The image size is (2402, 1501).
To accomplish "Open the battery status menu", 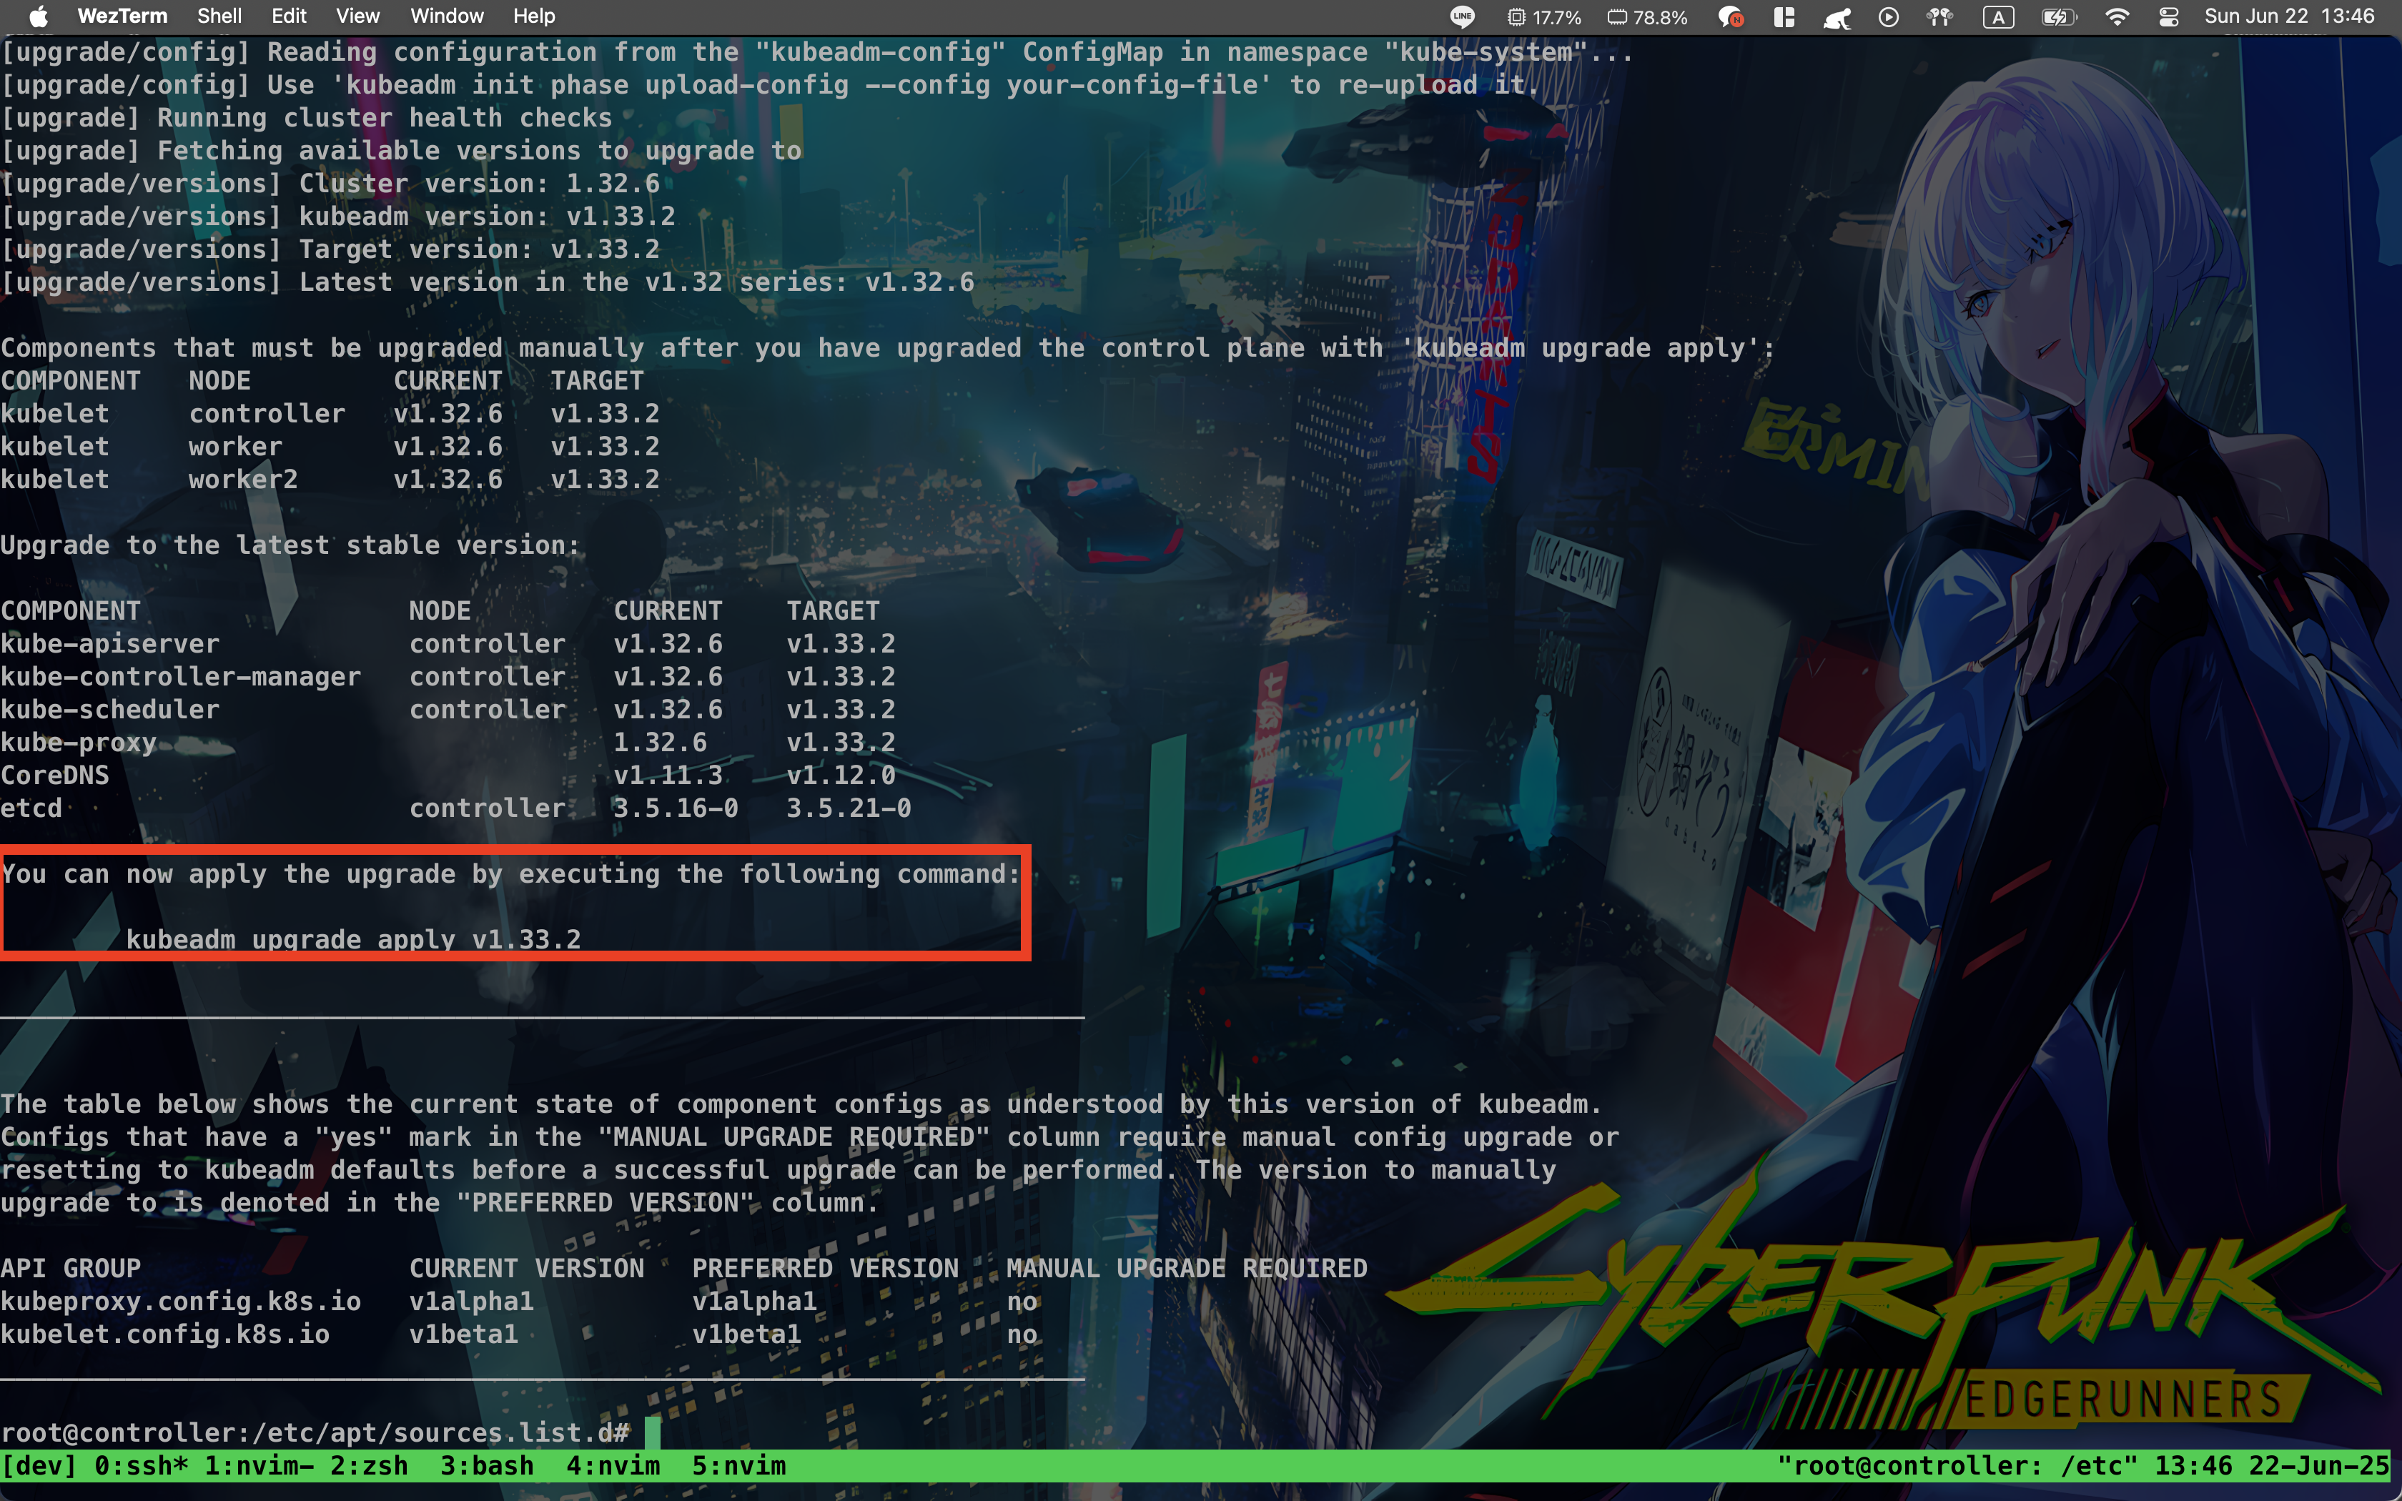I will pyautogui.click(x=2059, y=17).
